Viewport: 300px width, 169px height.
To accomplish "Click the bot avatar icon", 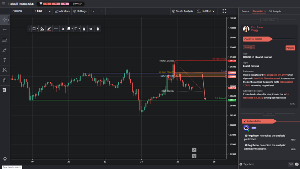I will 246,128.
